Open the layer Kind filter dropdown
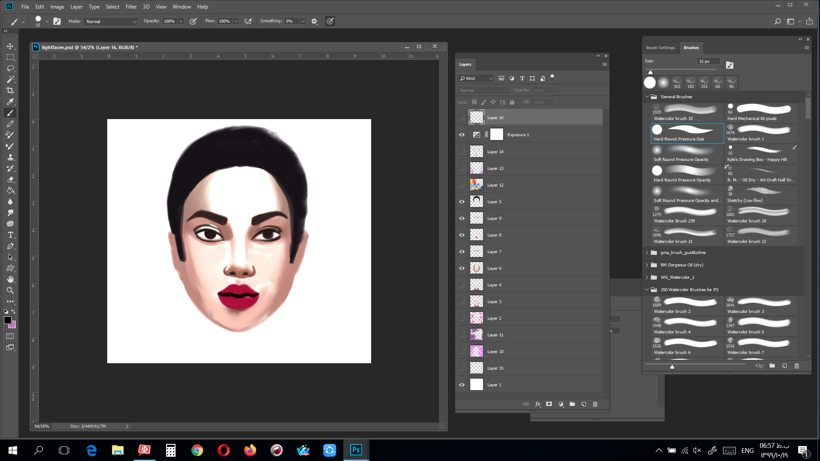 click(475, 78)
